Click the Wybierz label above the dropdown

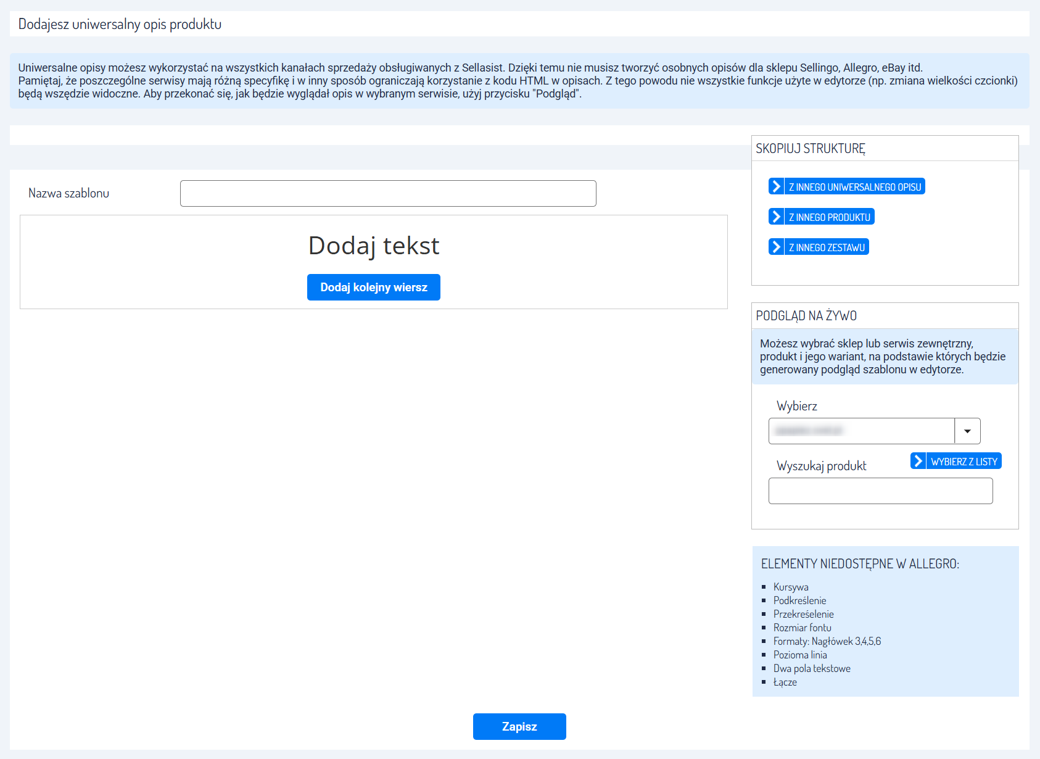(x=796, y=406)
